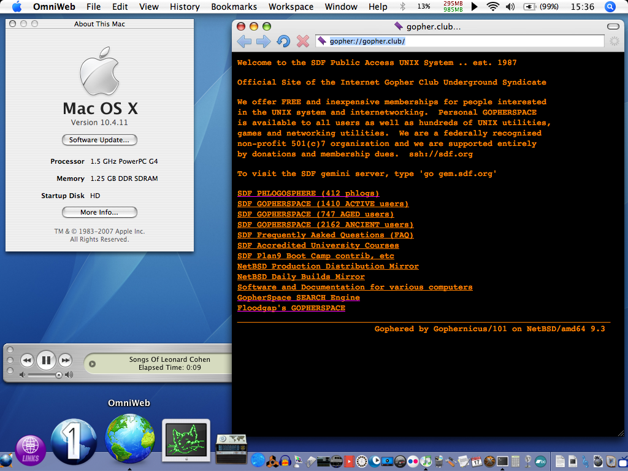This screenshot has height=471, width=628.
Task: Open GopherSpace SEARCH Engine link
Action: click(x=299, y=297)
